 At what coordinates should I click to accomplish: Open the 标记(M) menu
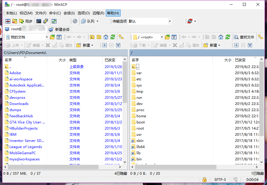click(x=26, y=13)
